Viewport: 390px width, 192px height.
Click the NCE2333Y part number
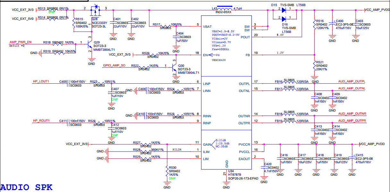pyautogui.click(x=99, y=23)
